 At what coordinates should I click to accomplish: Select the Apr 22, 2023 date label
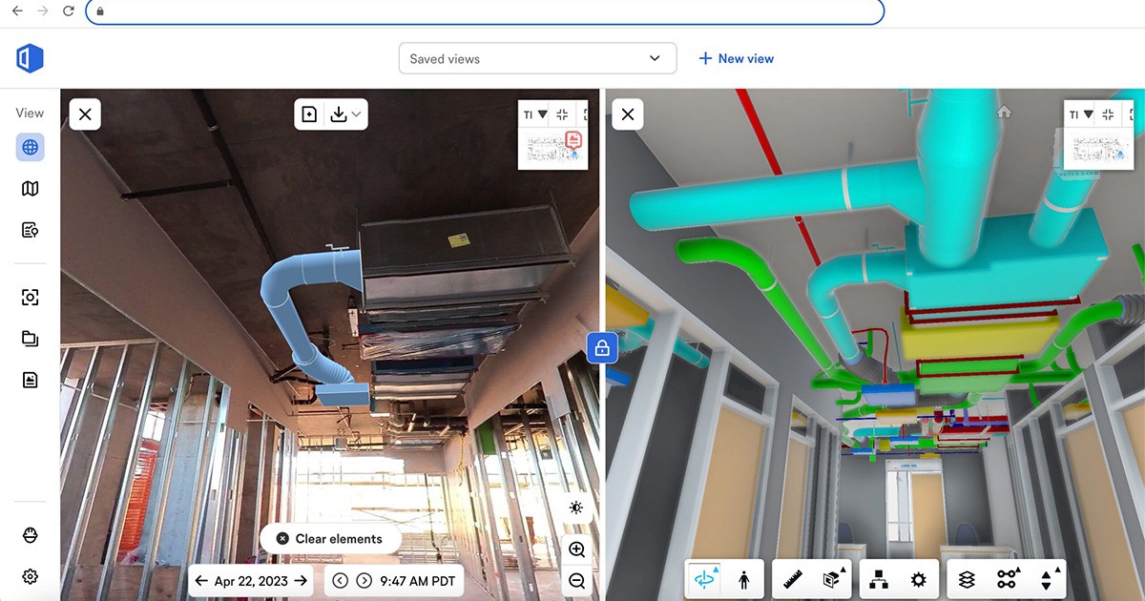point(251,580)
